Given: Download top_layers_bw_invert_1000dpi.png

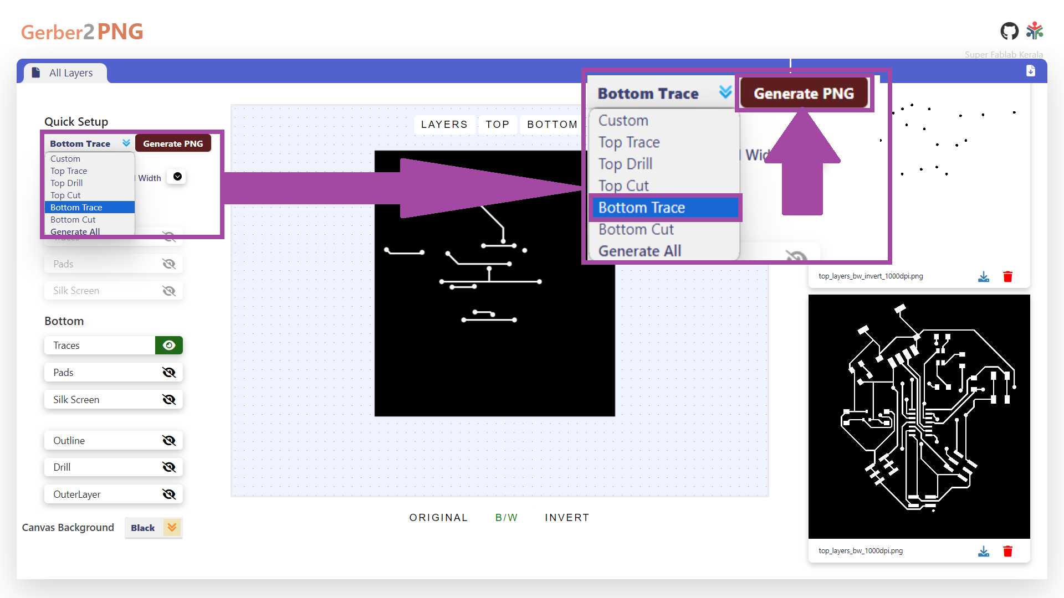Looking at the screenshot, I should 983,276.
